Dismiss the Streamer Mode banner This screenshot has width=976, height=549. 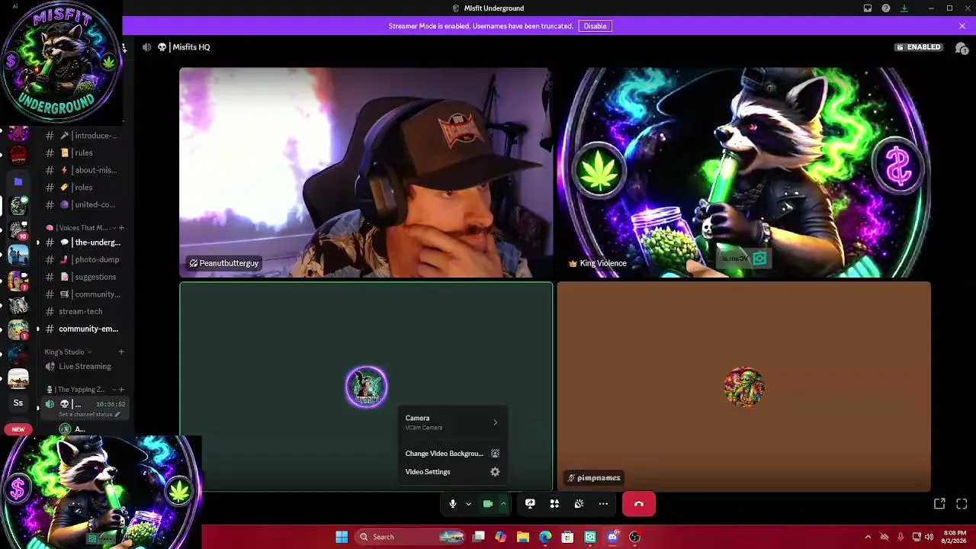click(962, 26)
